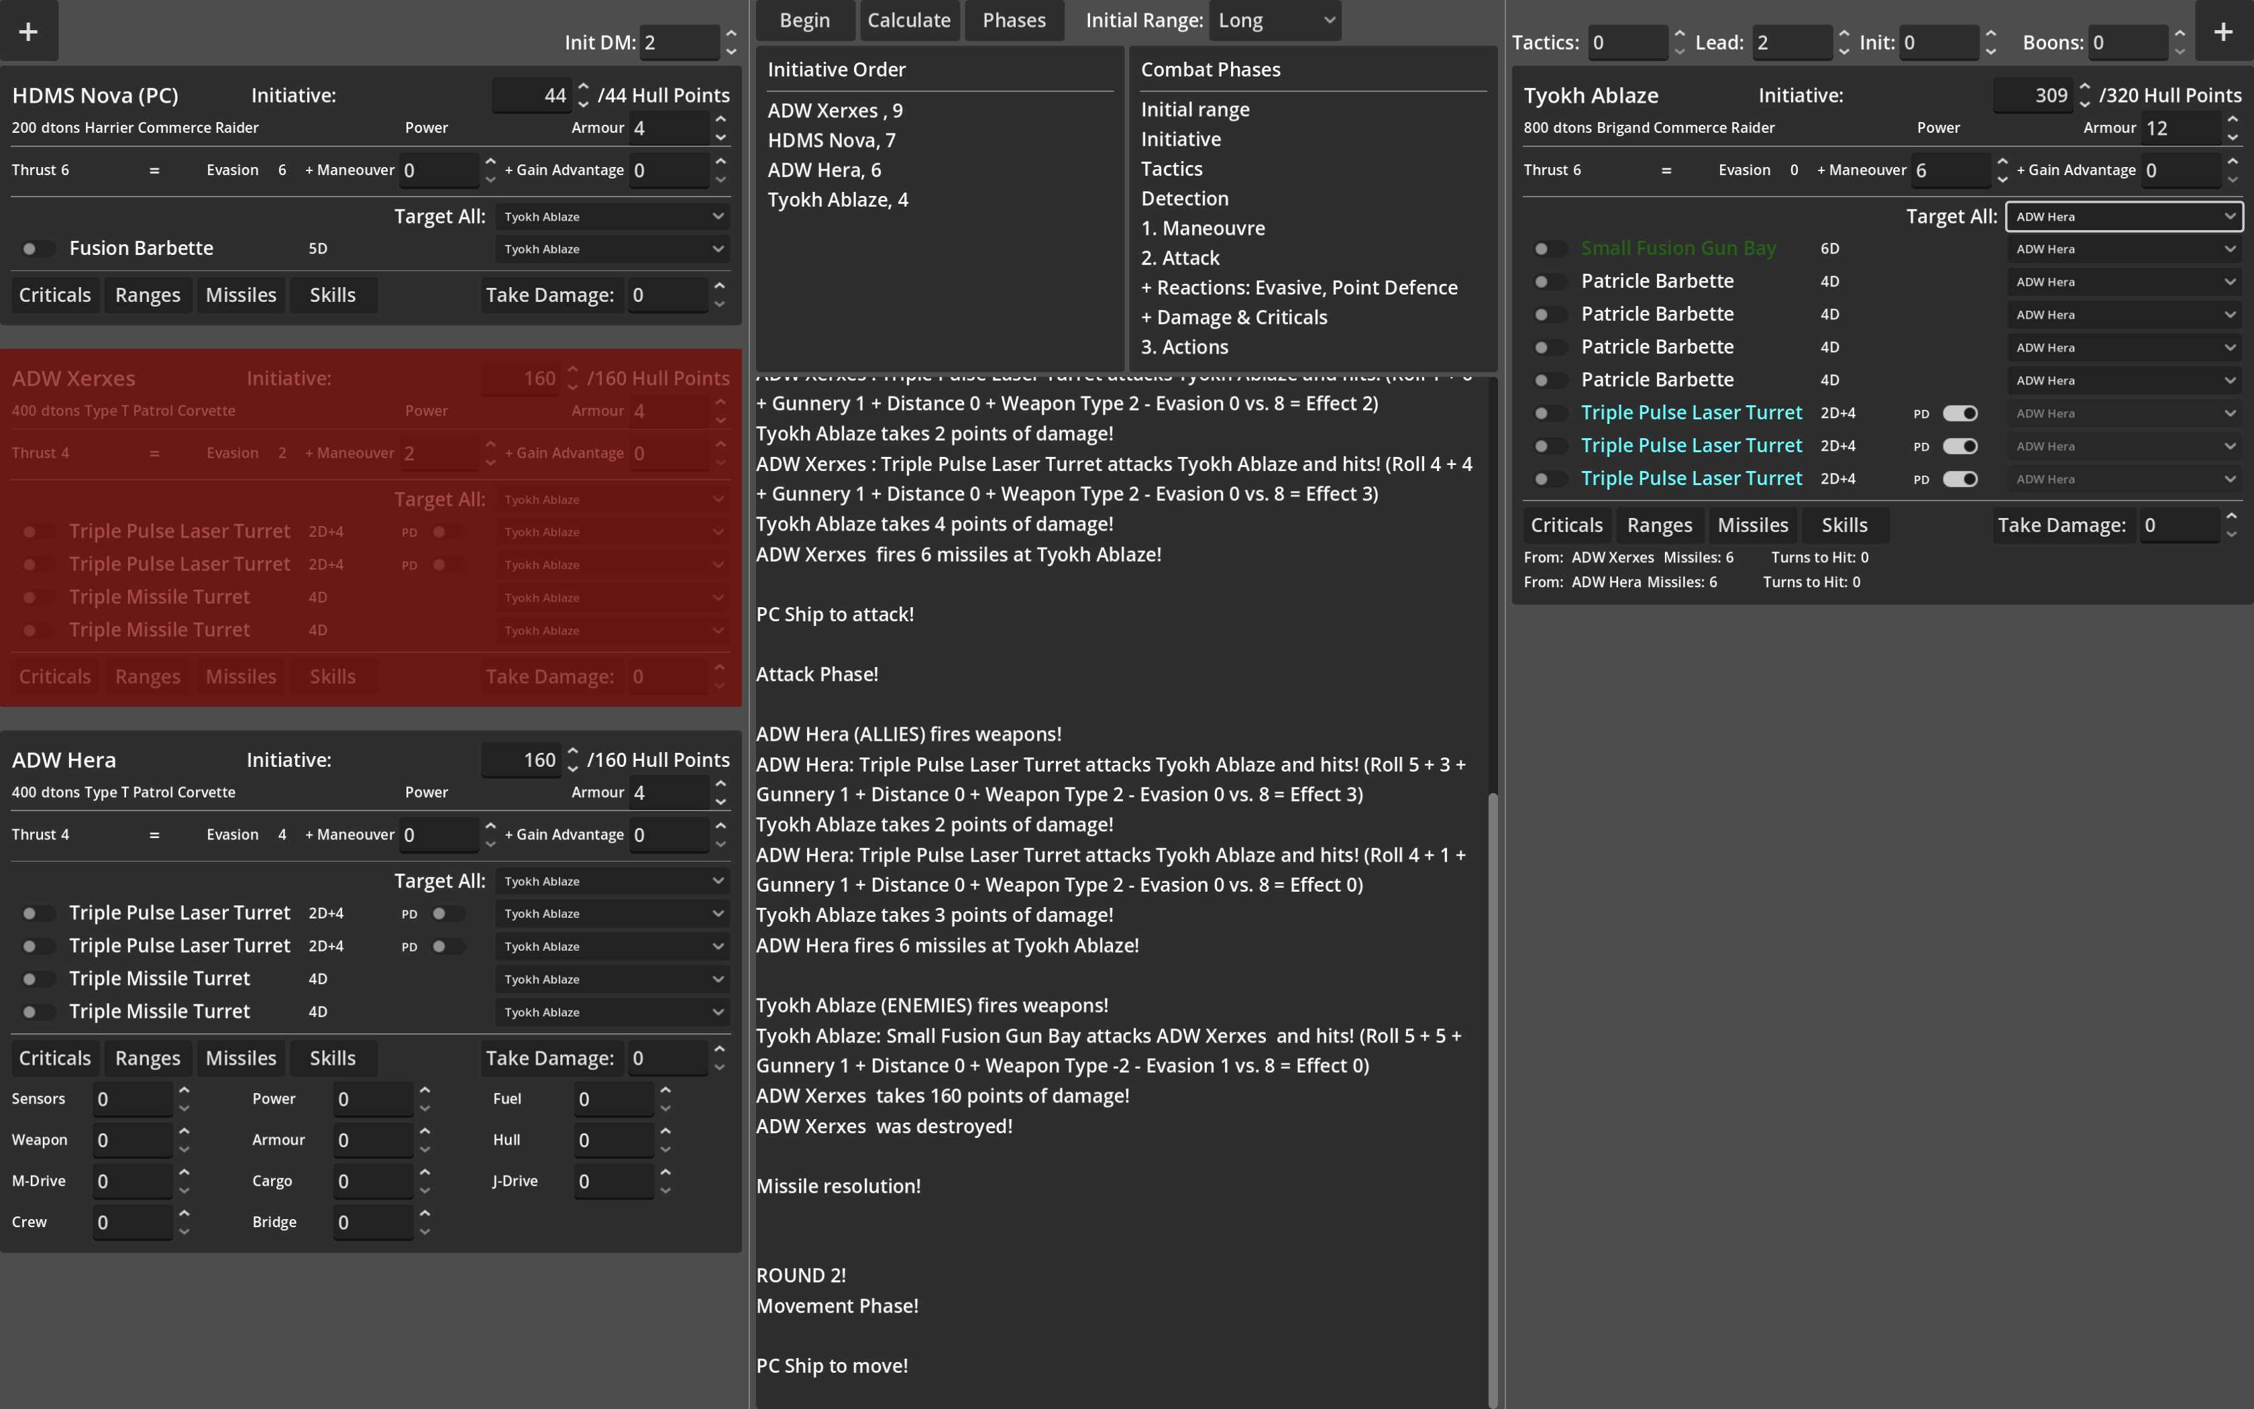2254x1409 pixels.
Task: Focus HDMS Nova Take Damage field
Action: coord(668,295)
